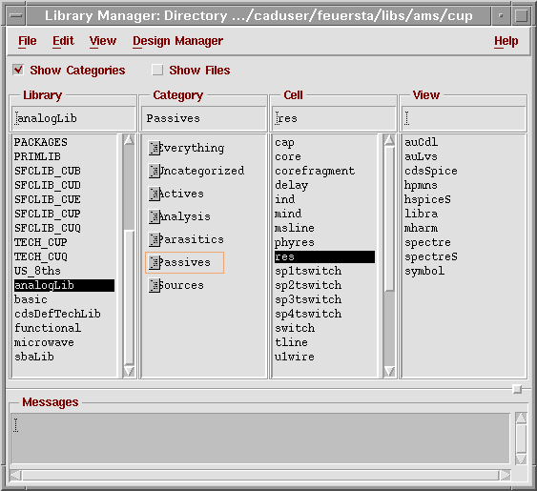Select the PRIMLIB library

click(37, 156)
